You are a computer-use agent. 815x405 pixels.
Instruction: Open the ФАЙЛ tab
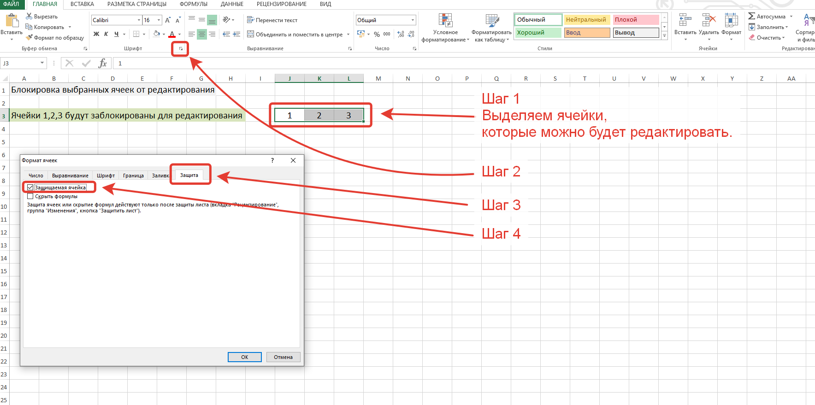(11, 4)
